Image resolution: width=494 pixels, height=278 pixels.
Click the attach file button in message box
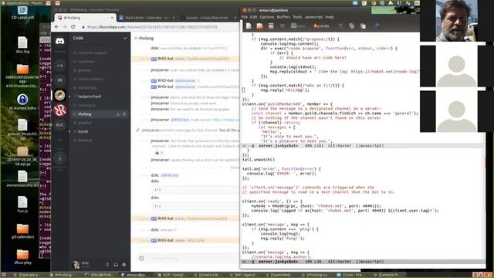(141, 258)
